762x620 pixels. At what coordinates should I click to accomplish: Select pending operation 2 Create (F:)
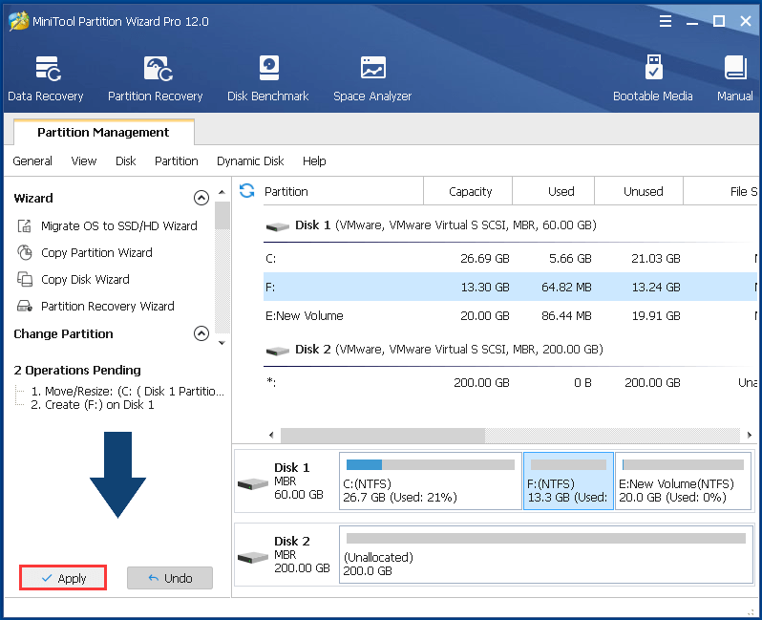[x=93, y=405]
